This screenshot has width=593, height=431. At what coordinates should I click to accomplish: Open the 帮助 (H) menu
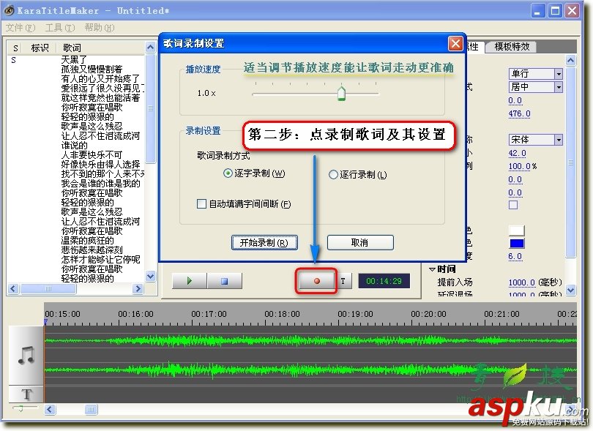coord(99,28)
